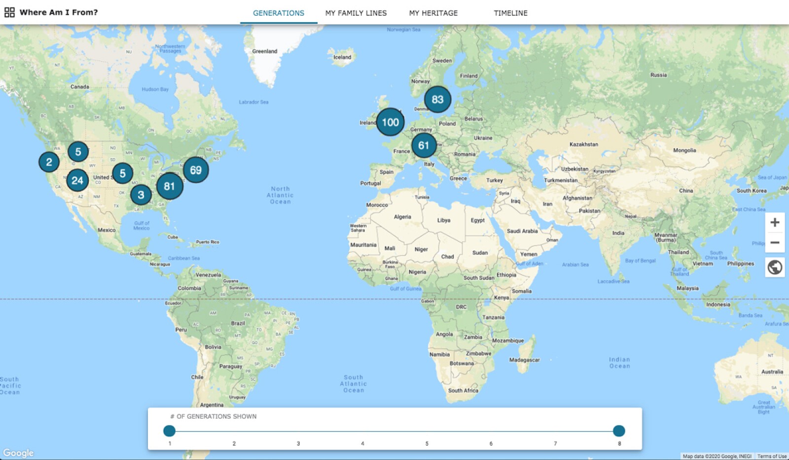Click the cluster marker labeled 69
The height and width of the screenshot is (460, 789).
196,170
